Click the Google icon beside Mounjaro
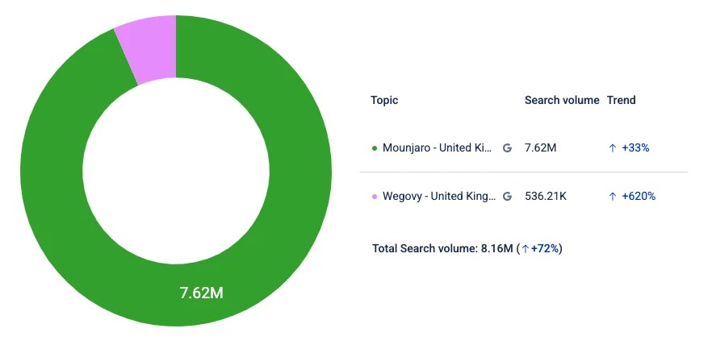708x345 pixels. point(507,148)
